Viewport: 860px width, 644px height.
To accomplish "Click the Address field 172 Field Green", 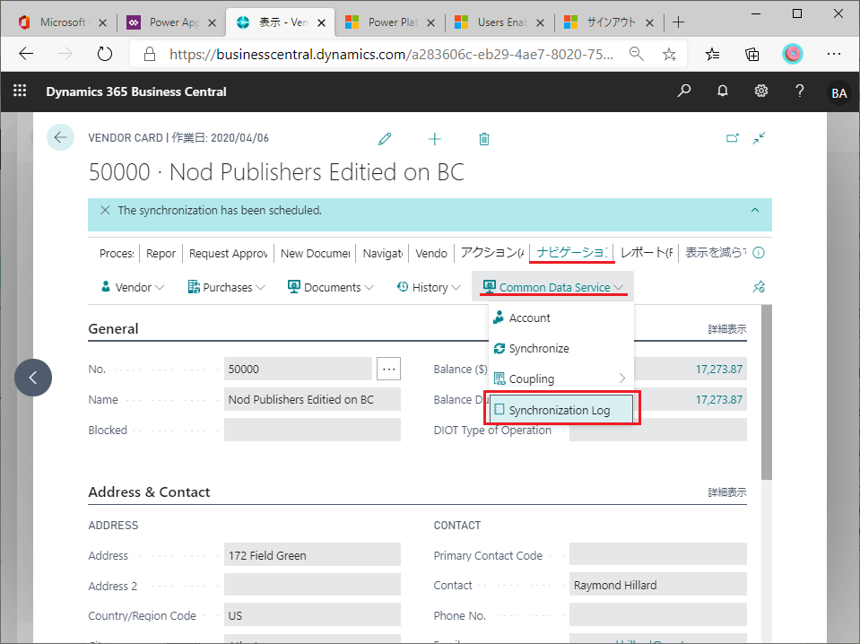I will [312, 555].
